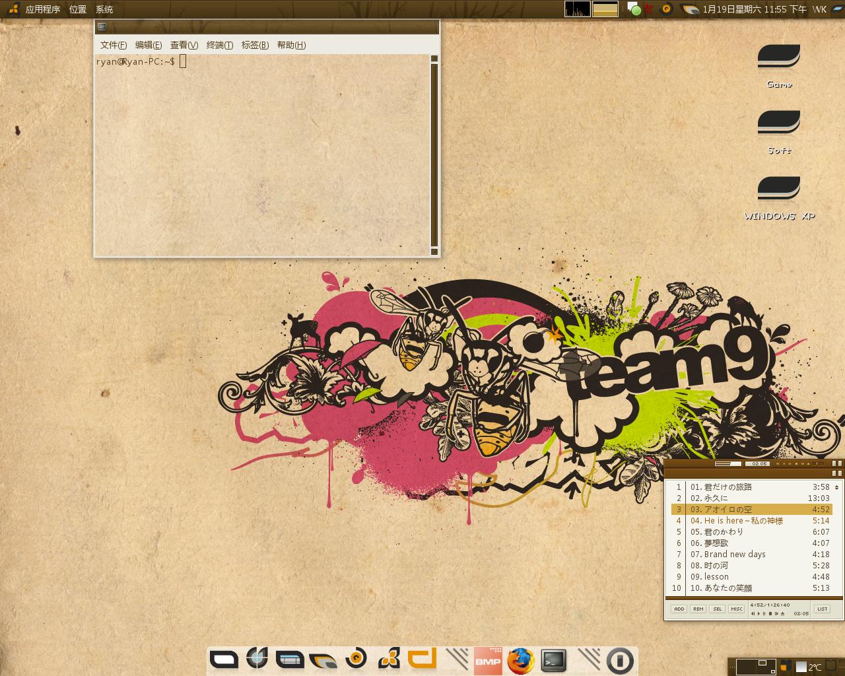This screenshot has height=676, width=845.
Task: Click the player seek progress bar in top strip
Action: tap(728, 463)
